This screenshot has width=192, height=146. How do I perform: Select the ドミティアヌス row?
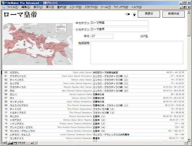click(x=94, y=113)
